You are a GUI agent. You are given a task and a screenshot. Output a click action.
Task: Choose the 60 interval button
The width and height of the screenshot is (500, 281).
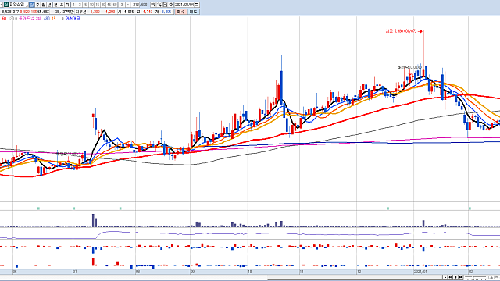pyautogui.click(x=115, y=5)
